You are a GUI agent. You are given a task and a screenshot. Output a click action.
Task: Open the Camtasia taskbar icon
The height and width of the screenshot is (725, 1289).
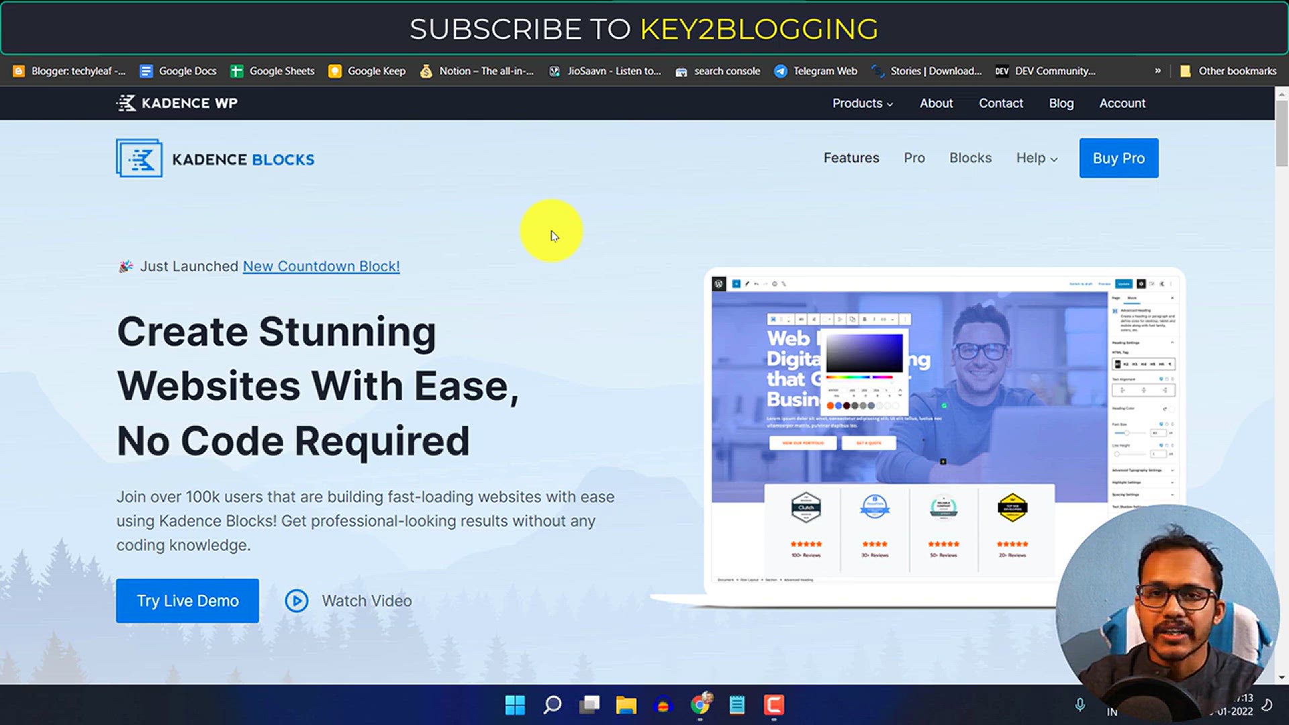coord(773,705)
